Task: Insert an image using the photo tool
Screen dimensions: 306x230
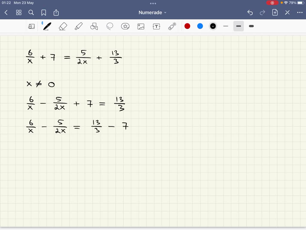Action: click(141, 26)
